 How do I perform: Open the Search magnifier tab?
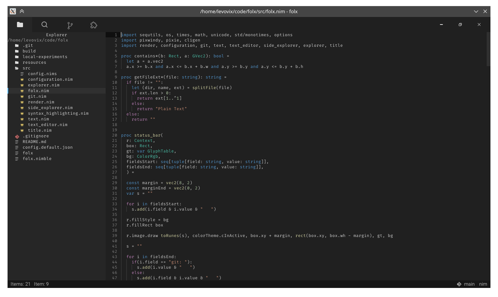[45, 25]
